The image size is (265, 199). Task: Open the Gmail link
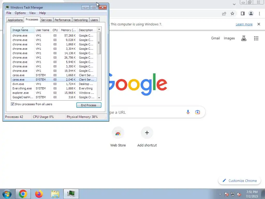tap(215, 38)
